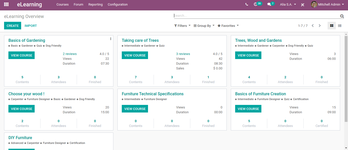
Task: Open 1 Finished of Taking care of Trees
Action: pyautogui.click(x=208, y=80)
